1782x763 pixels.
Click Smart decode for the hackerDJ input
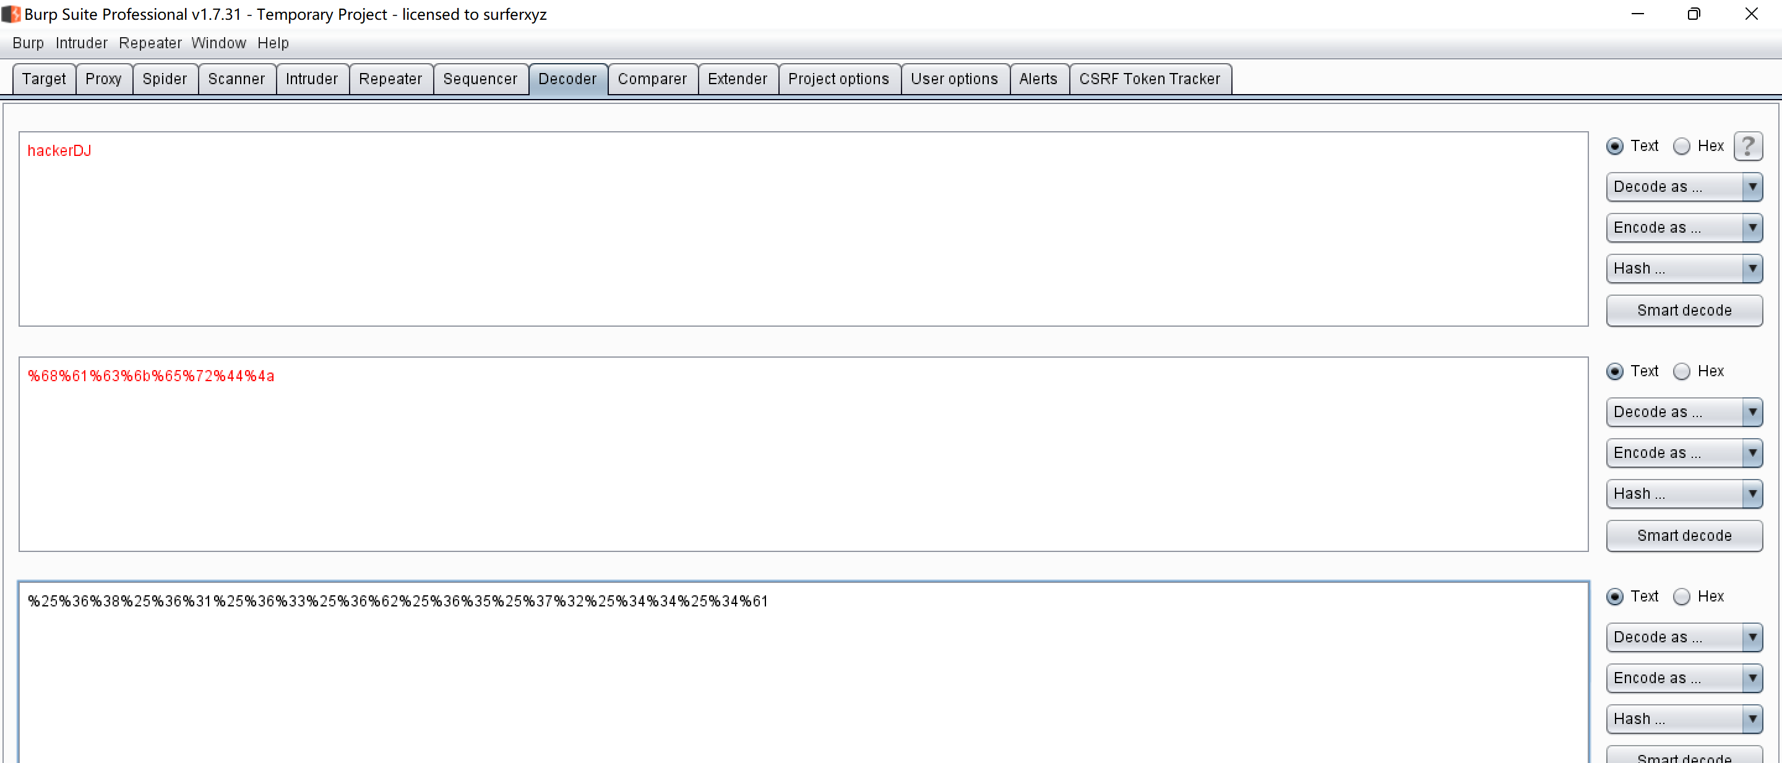coord(1684,310)
